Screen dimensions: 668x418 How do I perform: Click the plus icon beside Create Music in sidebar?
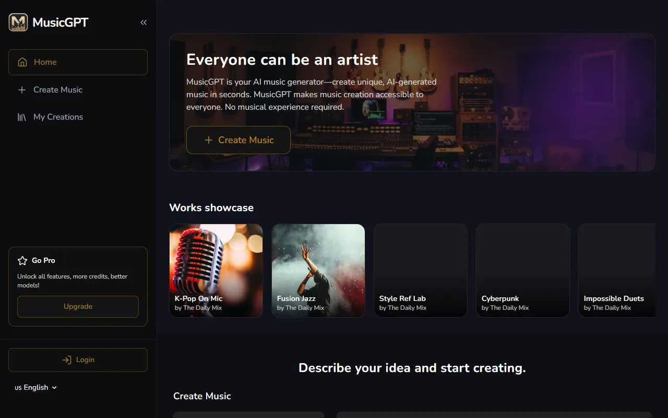pyautogui.click(x=22, y=90)
